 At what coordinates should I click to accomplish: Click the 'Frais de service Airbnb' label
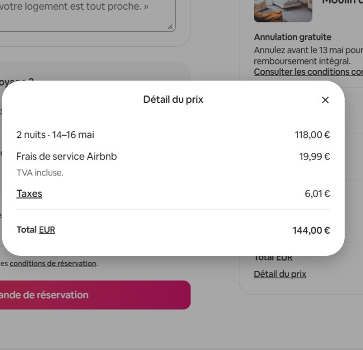67,157
